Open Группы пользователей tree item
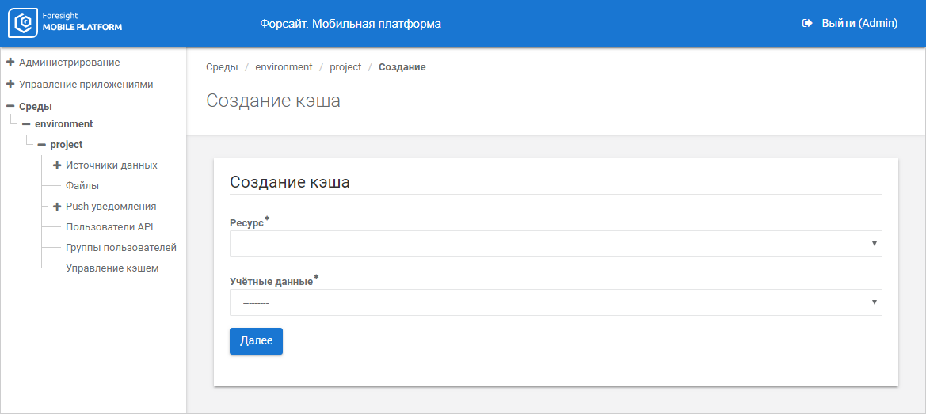 click(120, 248)
